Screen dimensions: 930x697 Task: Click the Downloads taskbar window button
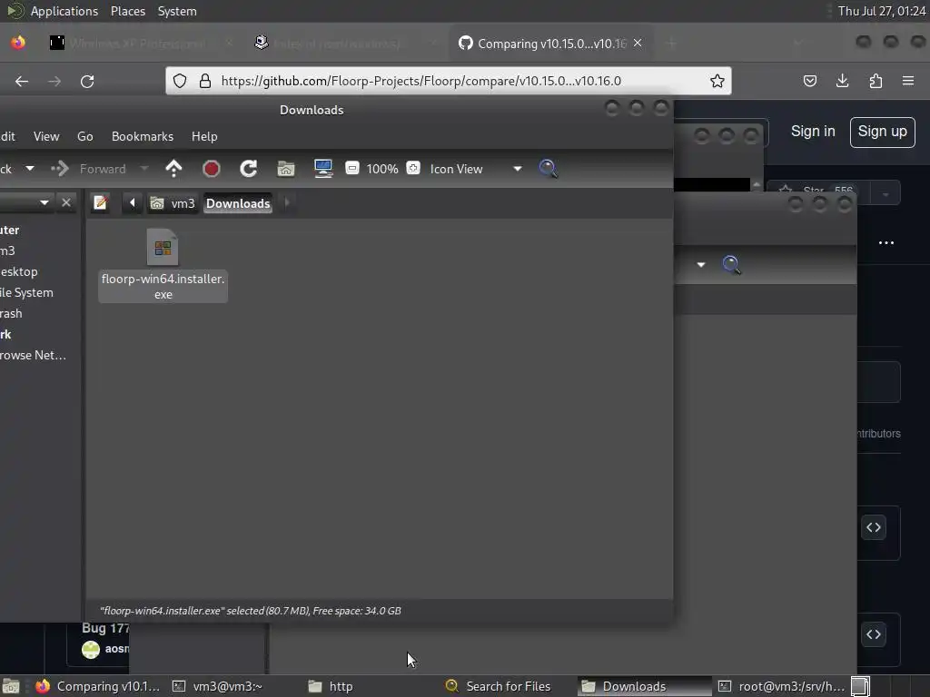click(644, 686)
